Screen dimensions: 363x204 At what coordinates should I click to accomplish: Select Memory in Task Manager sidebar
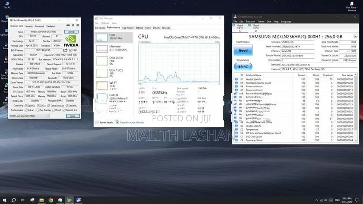pyautogui.click(x=114, y=49)
